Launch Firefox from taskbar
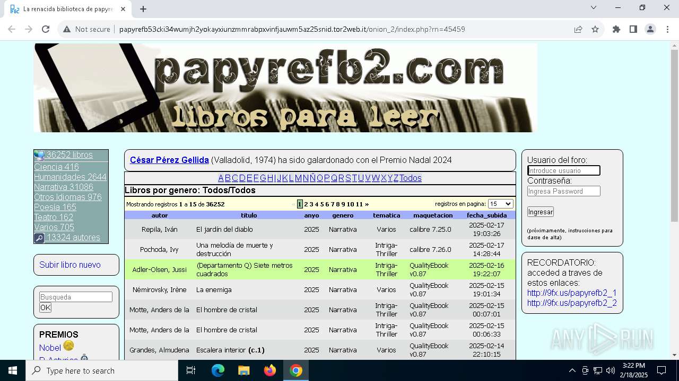This screenshot has height=381, width=679. point(270,370)
